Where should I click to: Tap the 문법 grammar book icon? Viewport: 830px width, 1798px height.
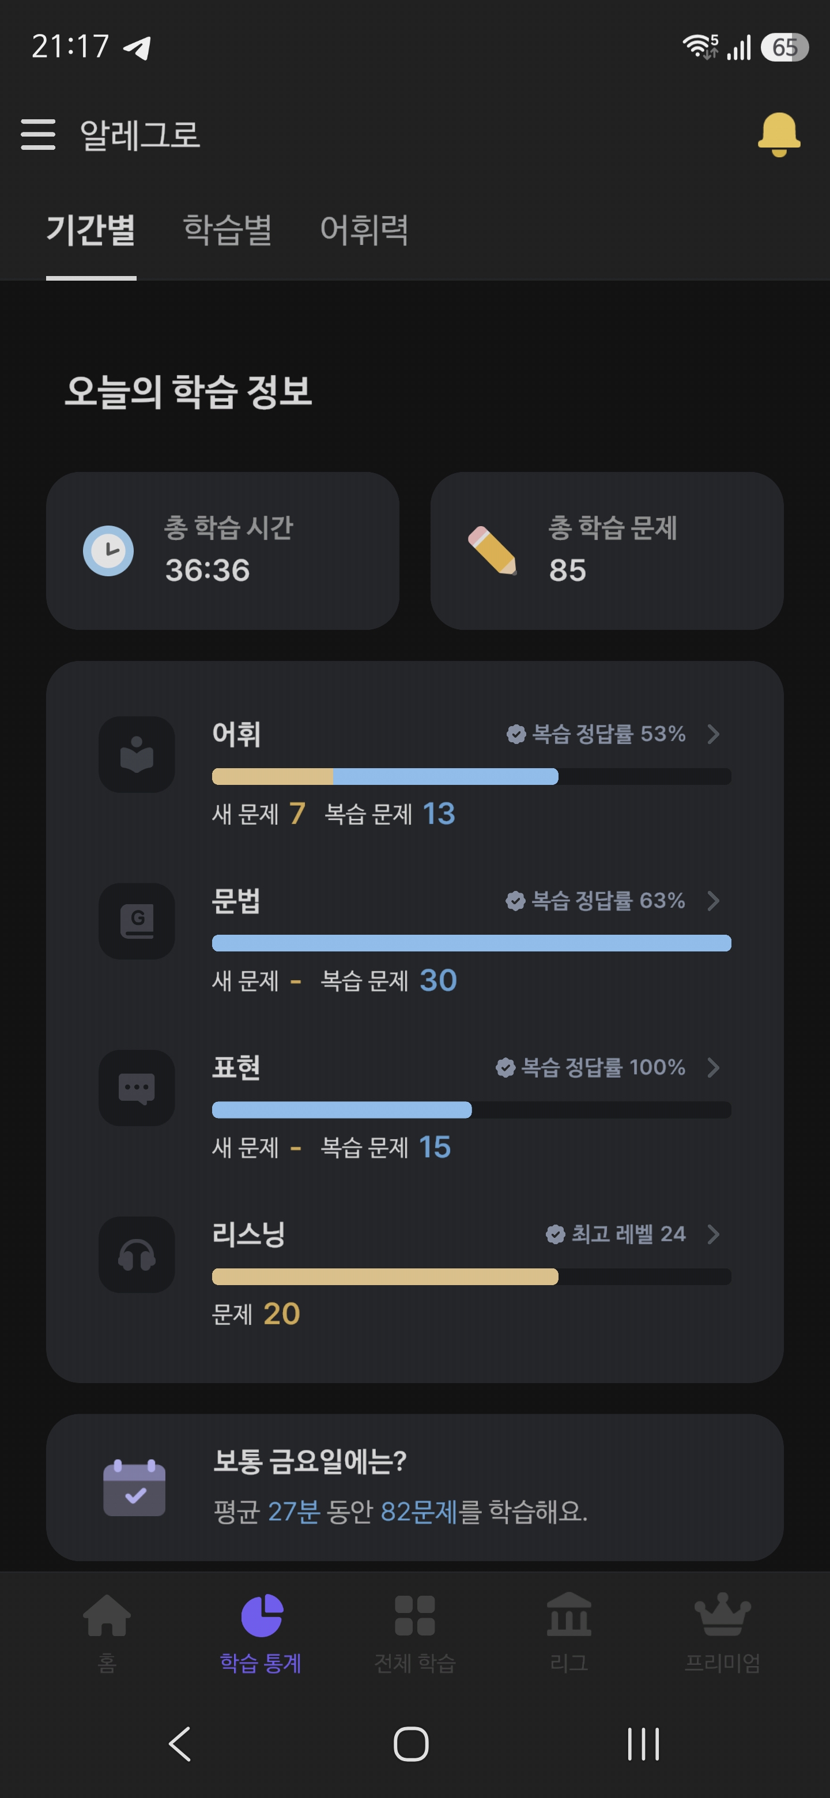pos(137,921)
